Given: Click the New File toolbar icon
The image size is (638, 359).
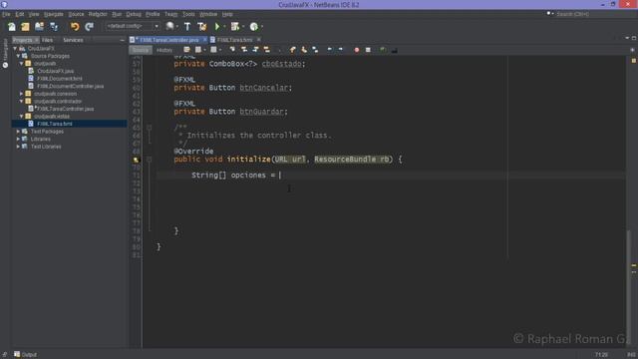Looking at the screenshot, I should coord(11,27).
